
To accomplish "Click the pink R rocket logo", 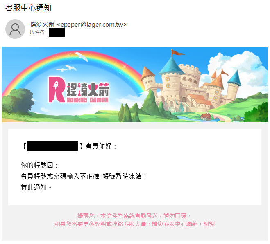I will [x=57, y=90].
